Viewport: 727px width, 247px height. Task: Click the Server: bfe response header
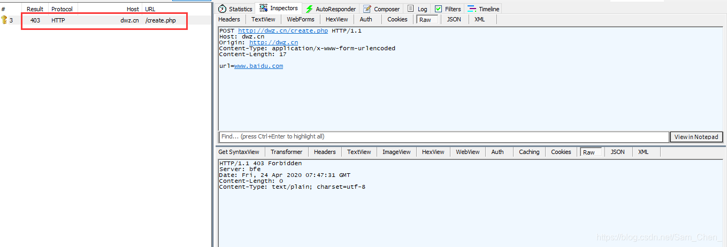pos(240,169)
